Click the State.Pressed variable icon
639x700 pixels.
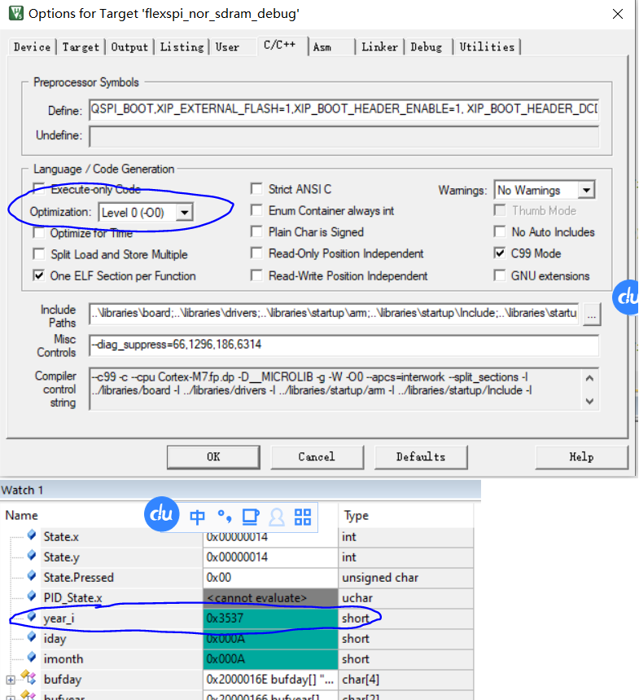pos(31,576)
